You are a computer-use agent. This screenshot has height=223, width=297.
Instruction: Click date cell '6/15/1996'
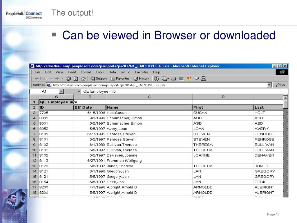(90, 113)
